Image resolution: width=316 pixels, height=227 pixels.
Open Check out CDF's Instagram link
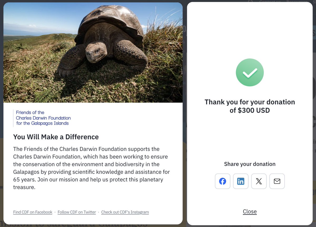coord(125,212)
